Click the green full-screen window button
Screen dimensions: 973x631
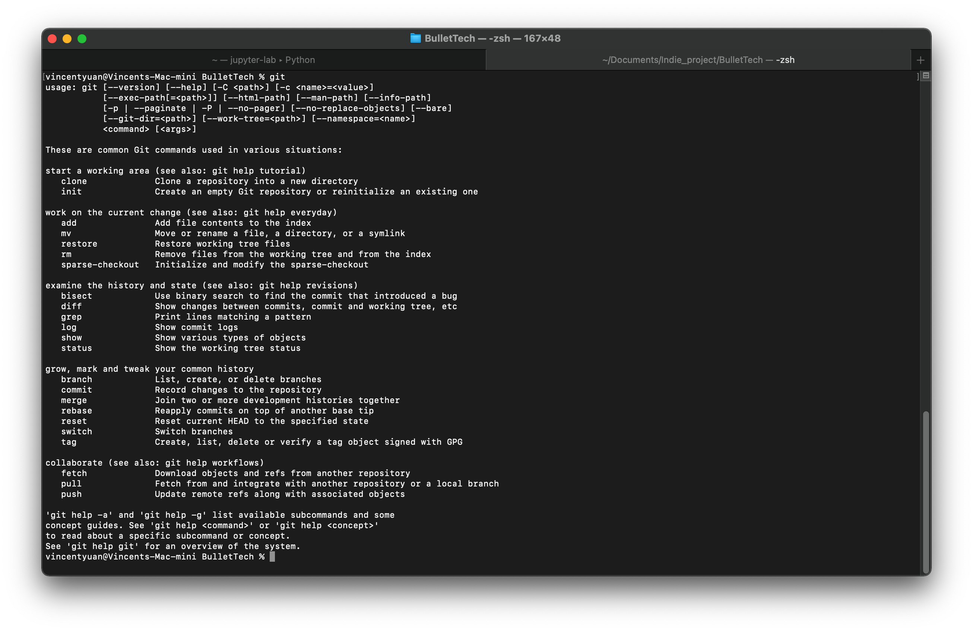[82, 39]
